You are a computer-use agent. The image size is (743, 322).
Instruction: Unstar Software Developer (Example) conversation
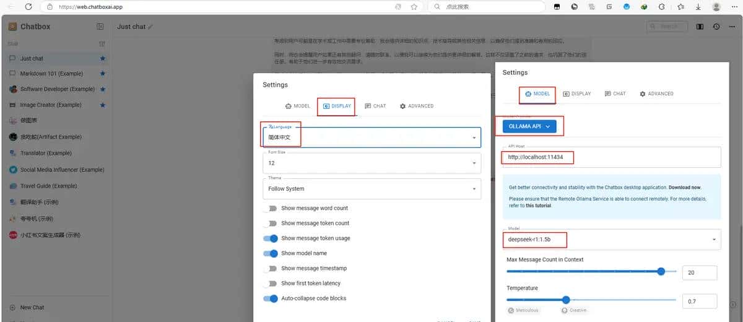point(103,89)
